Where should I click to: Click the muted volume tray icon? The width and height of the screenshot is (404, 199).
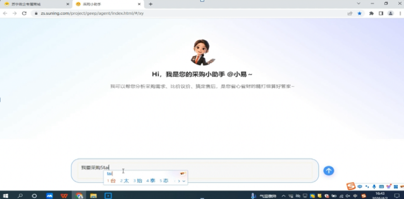tap(348, 196)
